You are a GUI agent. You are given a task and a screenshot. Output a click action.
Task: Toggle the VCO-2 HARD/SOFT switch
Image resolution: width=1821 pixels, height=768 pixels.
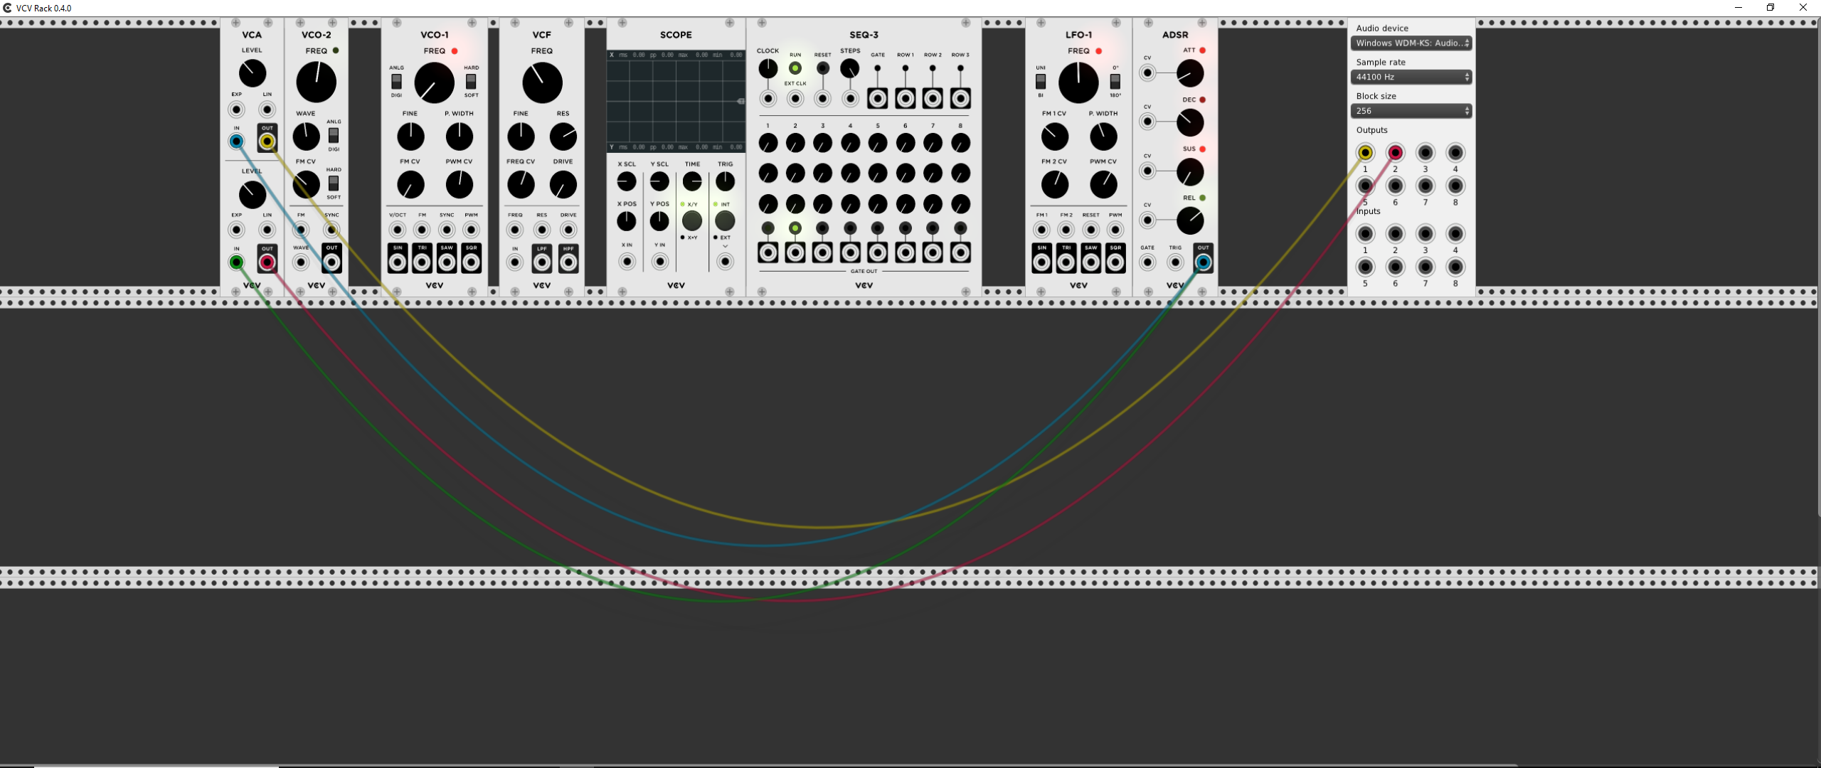click(333, 183)
